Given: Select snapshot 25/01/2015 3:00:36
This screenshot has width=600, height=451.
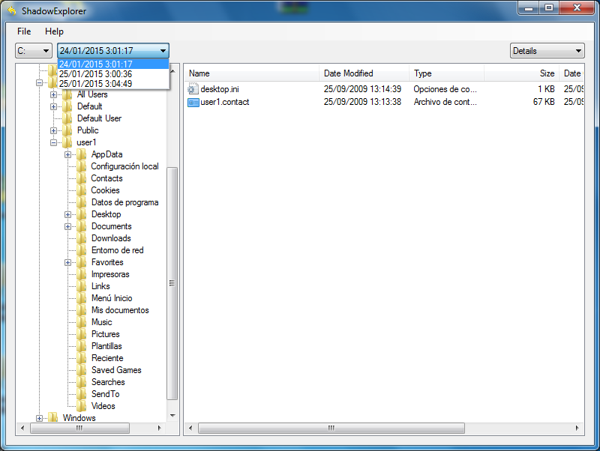Looking at the screenshot, I should [113, 73].
